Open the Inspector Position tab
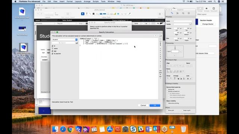This screenshot has height=134, width=239. 172,13
